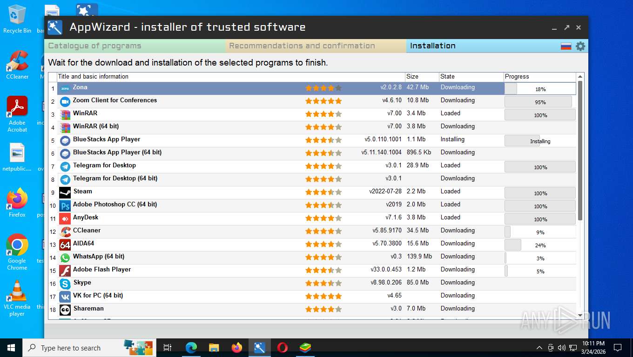Click the BlueStacks App Player Installing state
Viewport: 633px width, 357px height.
[452, 139]
